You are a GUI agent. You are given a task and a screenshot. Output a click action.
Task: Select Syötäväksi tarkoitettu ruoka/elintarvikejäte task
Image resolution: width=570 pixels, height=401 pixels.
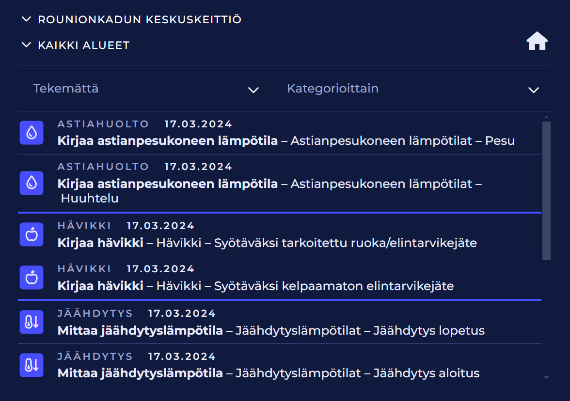[x=267, y=243]
